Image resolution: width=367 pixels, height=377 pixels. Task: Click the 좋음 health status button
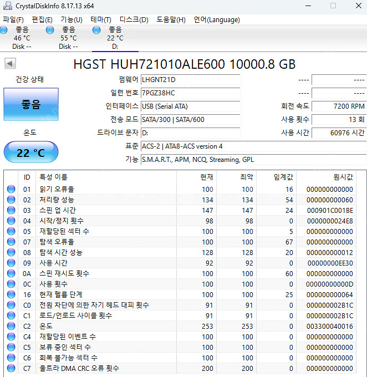(x=31, y=104)
